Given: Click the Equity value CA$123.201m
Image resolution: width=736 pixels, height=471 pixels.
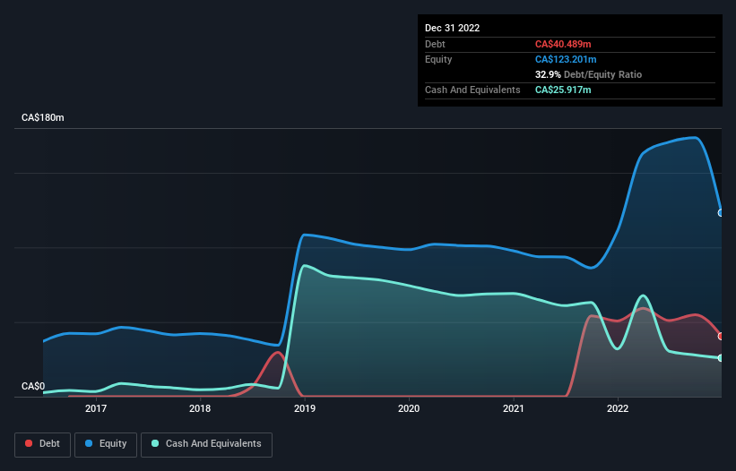Looking at the screenshot, I should (566, 59).
